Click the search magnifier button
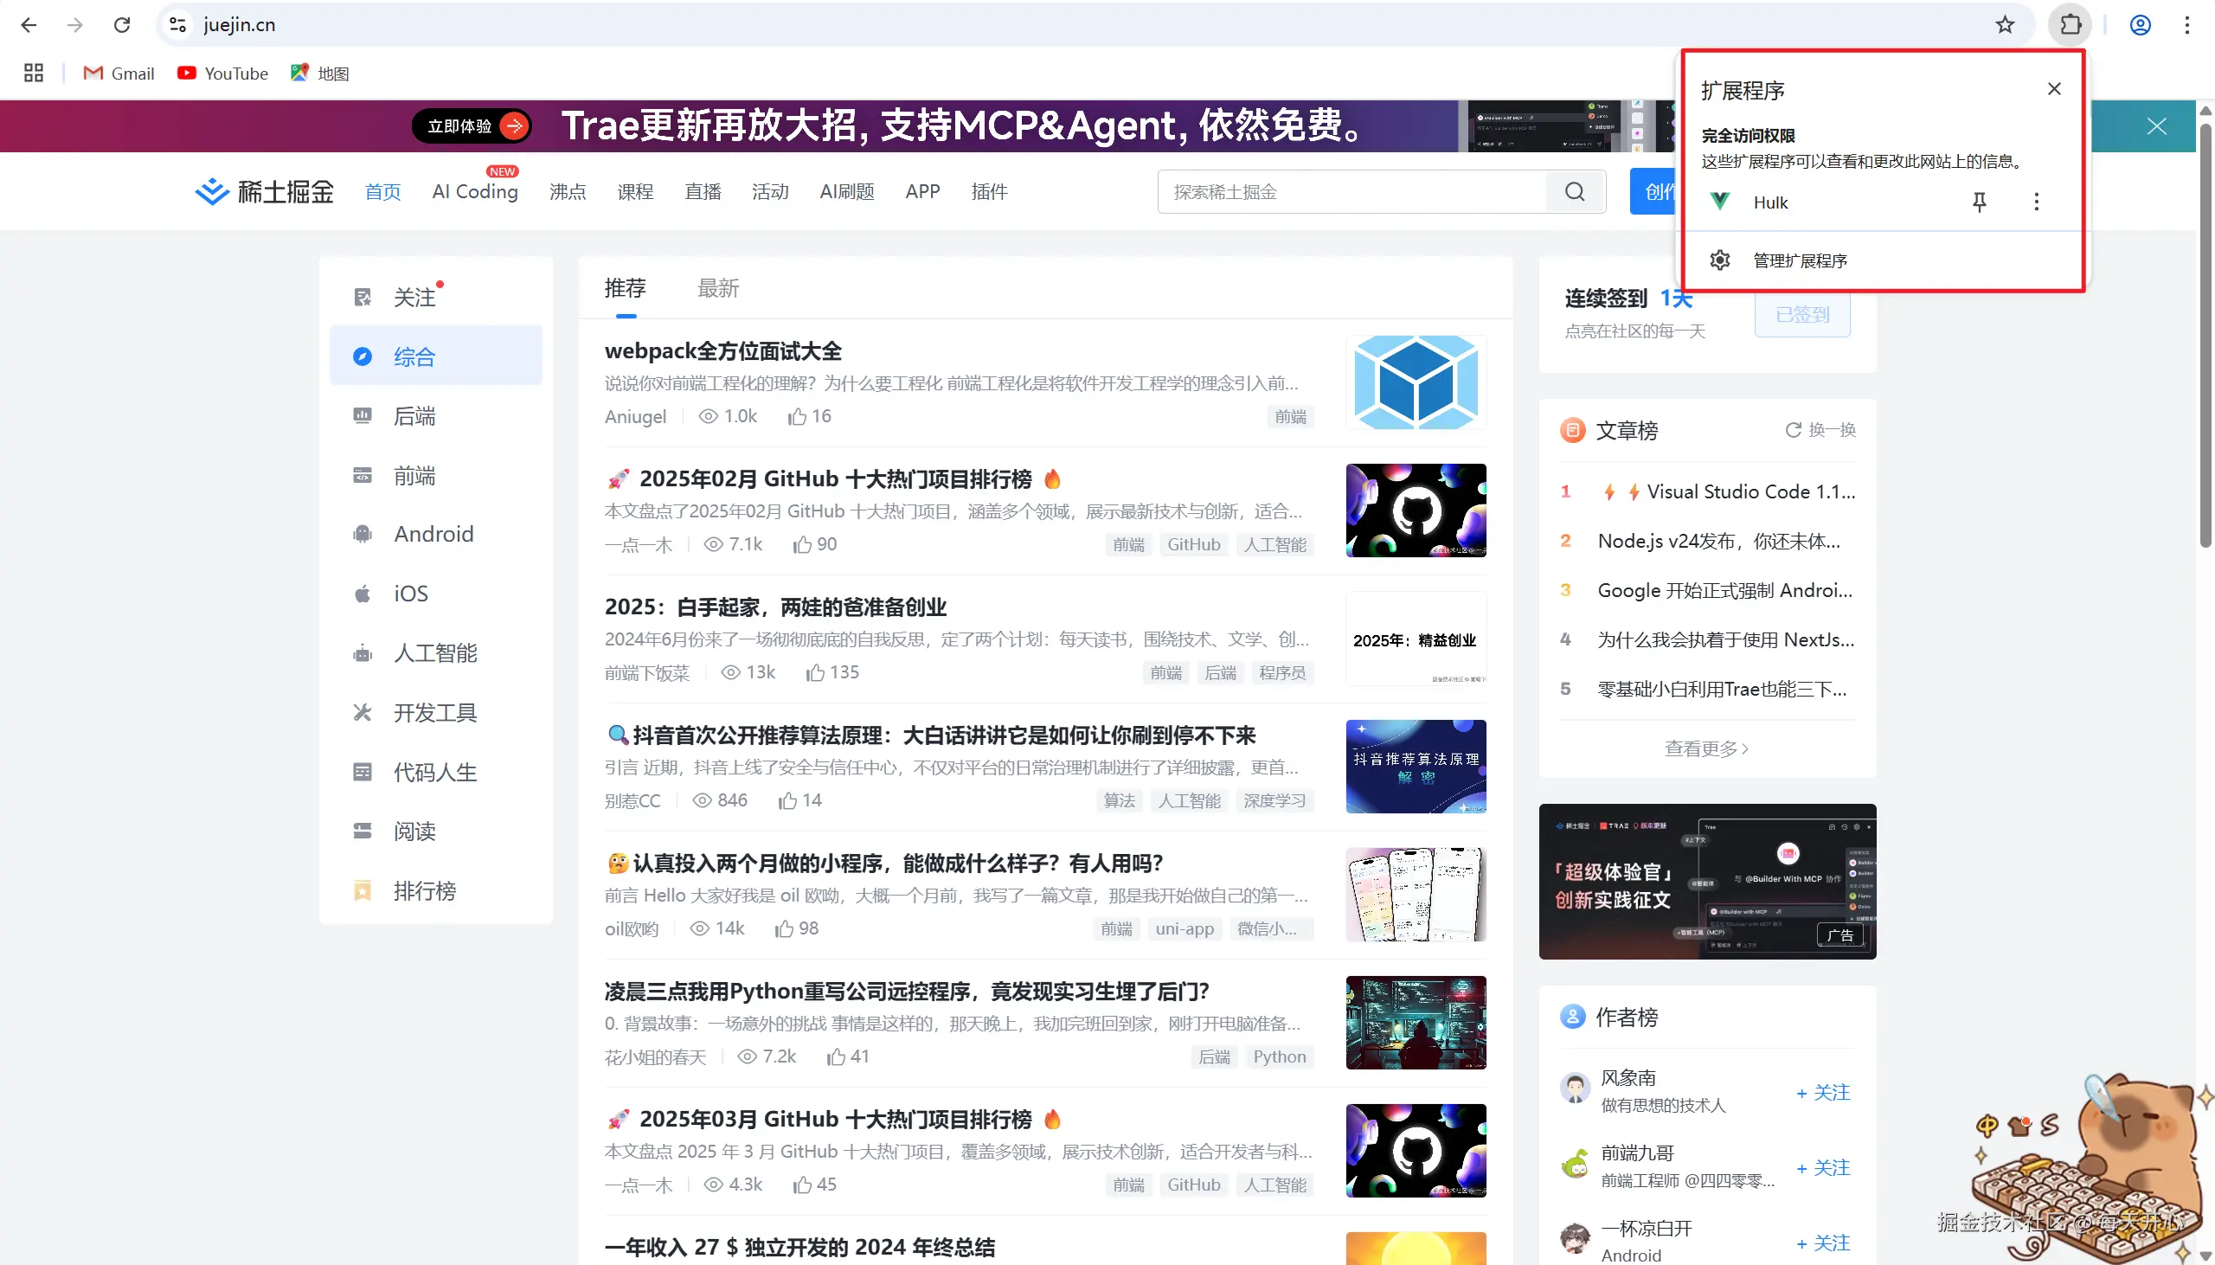This screenshot has height=1265, width=2215. tap(1575, 192)
